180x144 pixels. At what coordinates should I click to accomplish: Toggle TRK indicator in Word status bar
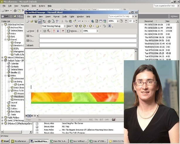point(96,120)
